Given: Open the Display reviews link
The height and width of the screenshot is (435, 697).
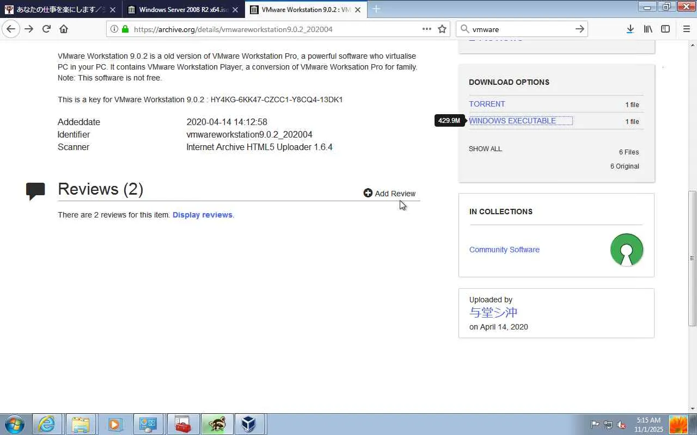Looking at the screenshot, I should point(203,215).
